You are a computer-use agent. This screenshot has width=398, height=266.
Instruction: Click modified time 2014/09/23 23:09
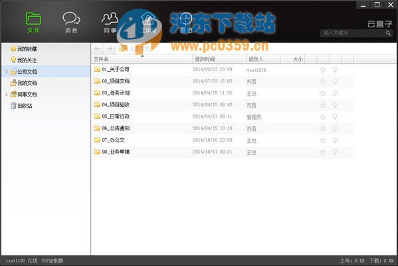point(213,69)
